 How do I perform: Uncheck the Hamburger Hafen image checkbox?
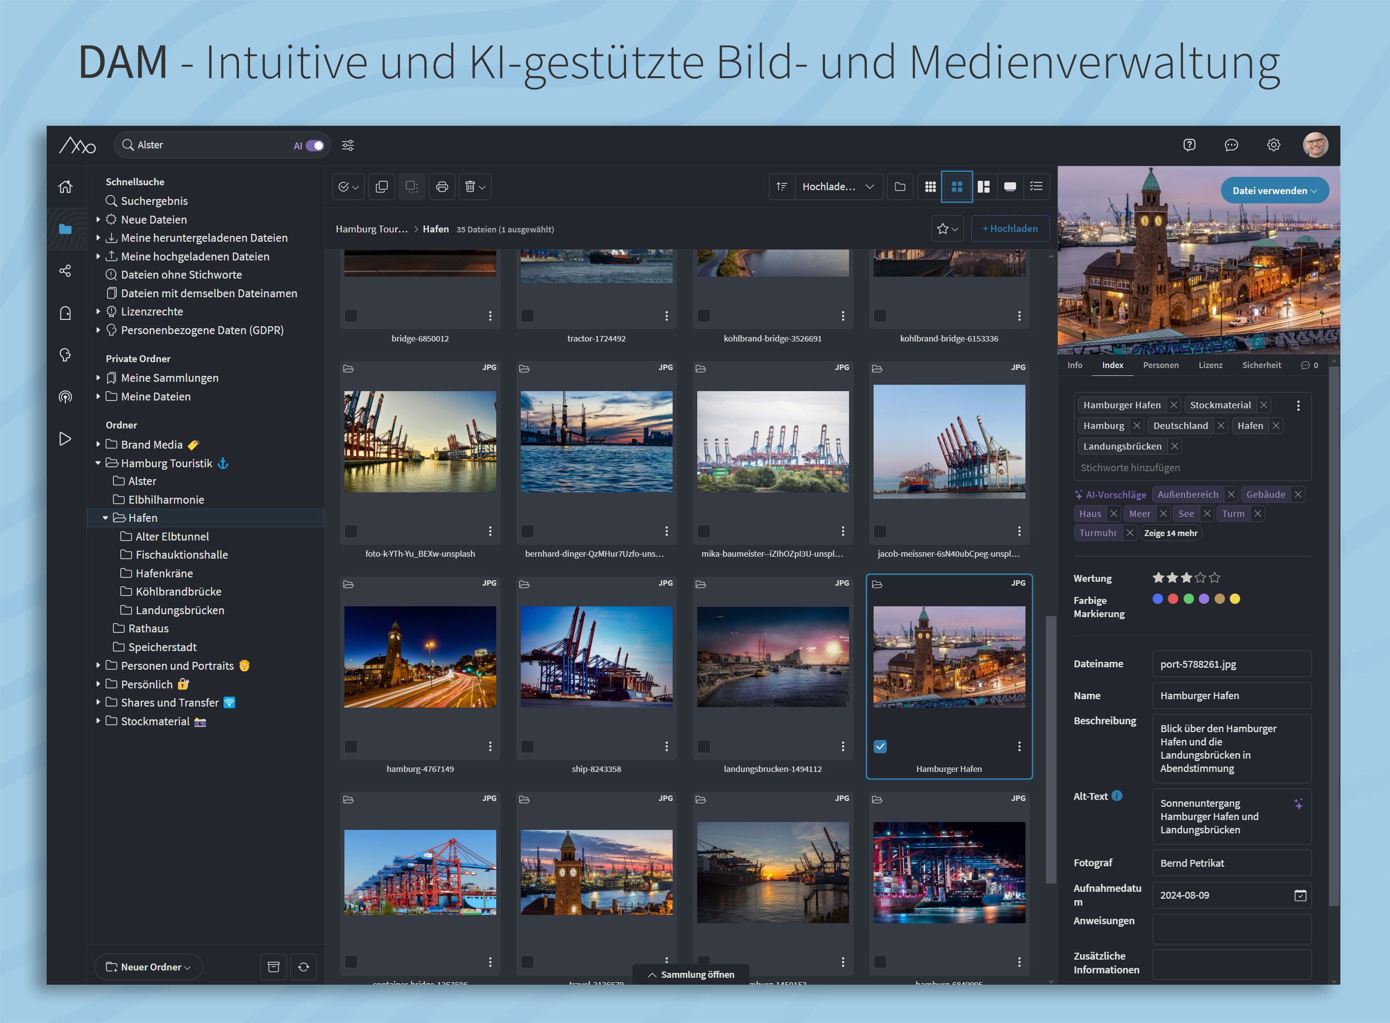coord(880,746)
